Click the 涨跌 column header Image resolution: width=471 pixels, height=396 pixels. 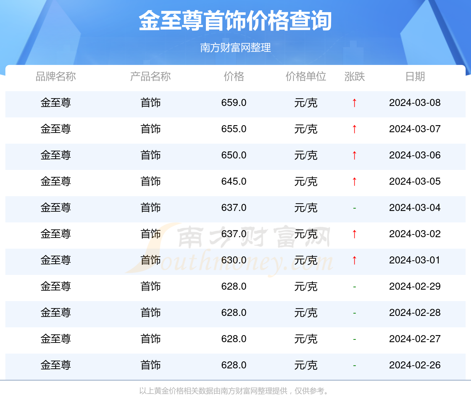click(354, 77)
